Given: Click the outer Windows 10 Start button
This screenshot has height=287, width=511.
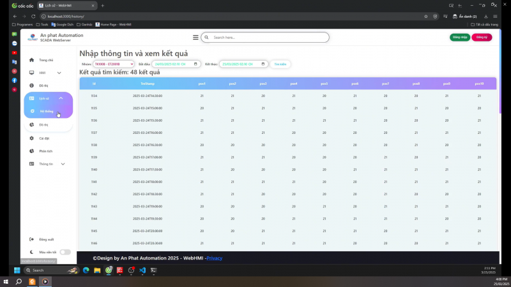Looking at the screenshot, I should pyautogui.click(x=6, y=281).
